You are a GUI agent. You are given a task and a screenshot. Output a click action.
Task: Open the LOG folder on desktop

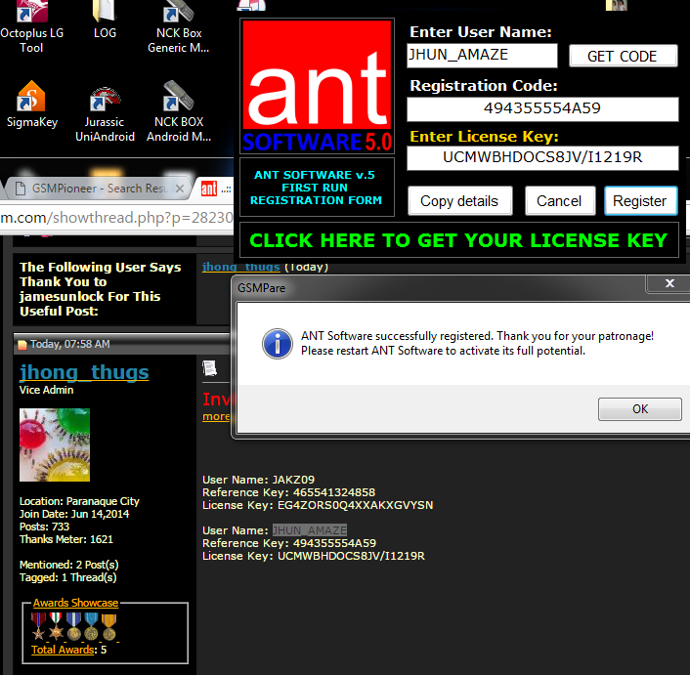(x=105, y=20)
